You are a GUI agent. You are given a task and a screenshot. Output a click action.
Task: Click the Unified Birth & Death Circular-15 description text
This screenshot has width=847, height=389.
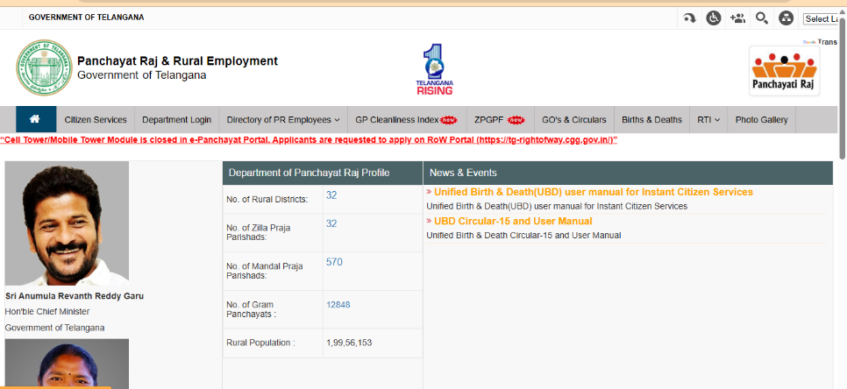click(x=523, y=235)
